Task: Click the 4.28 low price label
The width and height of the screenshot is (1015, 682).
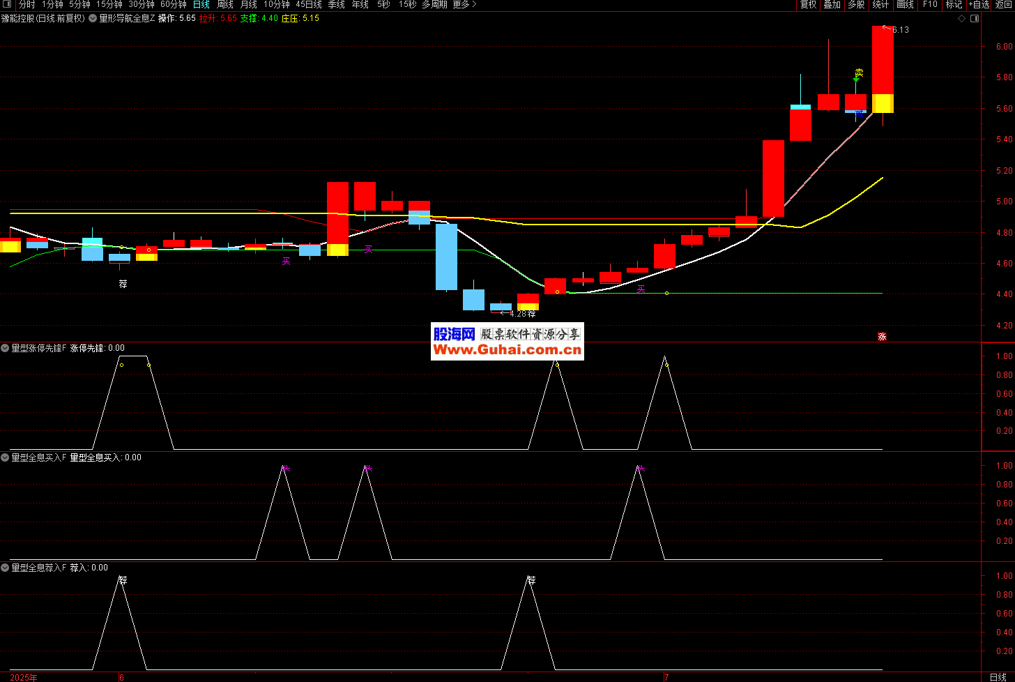Action: coord(518,314)
